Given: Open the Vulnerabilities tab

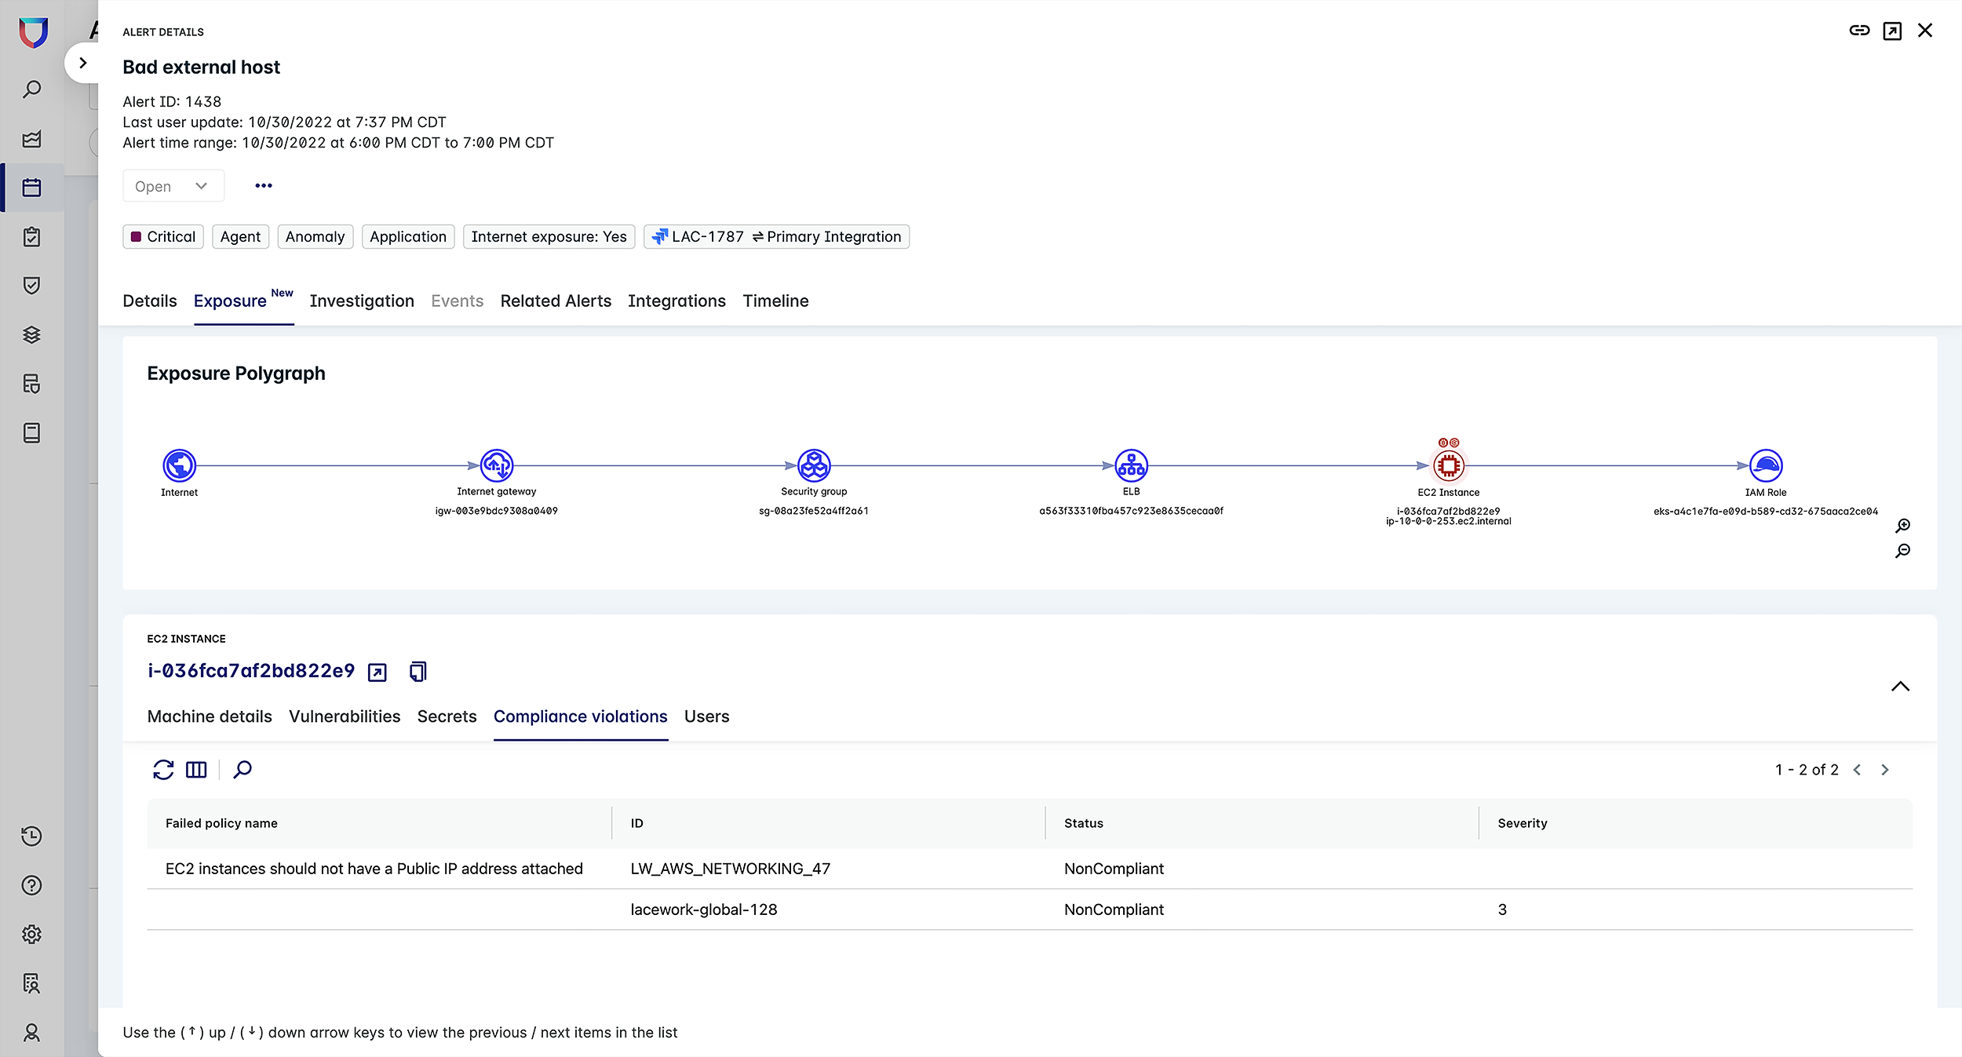Looking at the screenshot, I should 345,716.
